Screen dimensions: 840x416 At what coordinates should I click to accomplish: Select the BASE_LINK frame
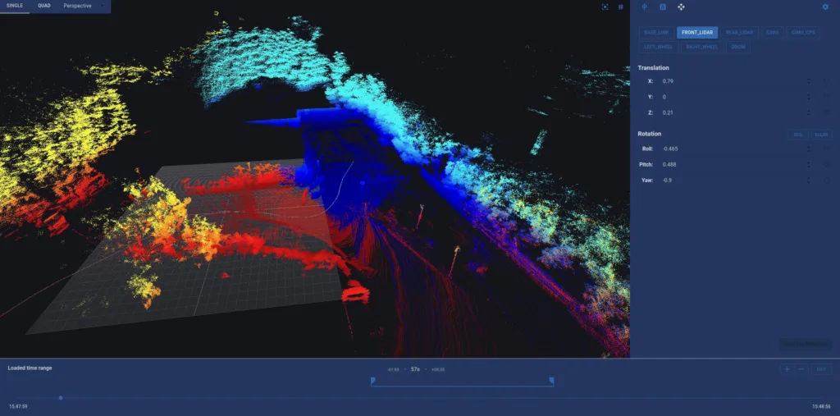[x=656, y=33]
